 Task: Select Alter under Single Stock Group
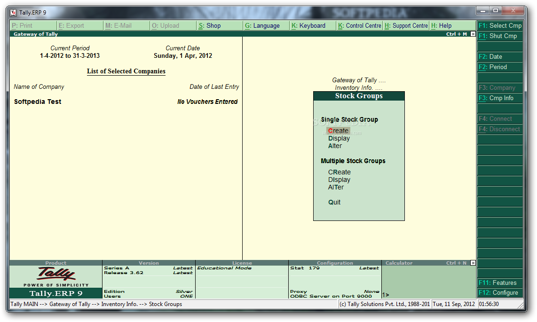335,146
